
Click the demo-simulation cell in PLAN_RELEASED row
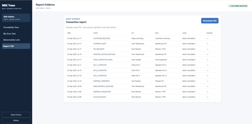pos(189,97)
